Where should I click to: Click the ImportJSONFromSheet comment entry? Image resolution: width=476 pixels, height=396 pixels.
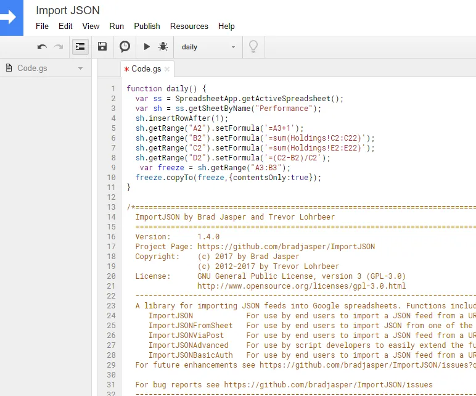click(x=191, y=326)
